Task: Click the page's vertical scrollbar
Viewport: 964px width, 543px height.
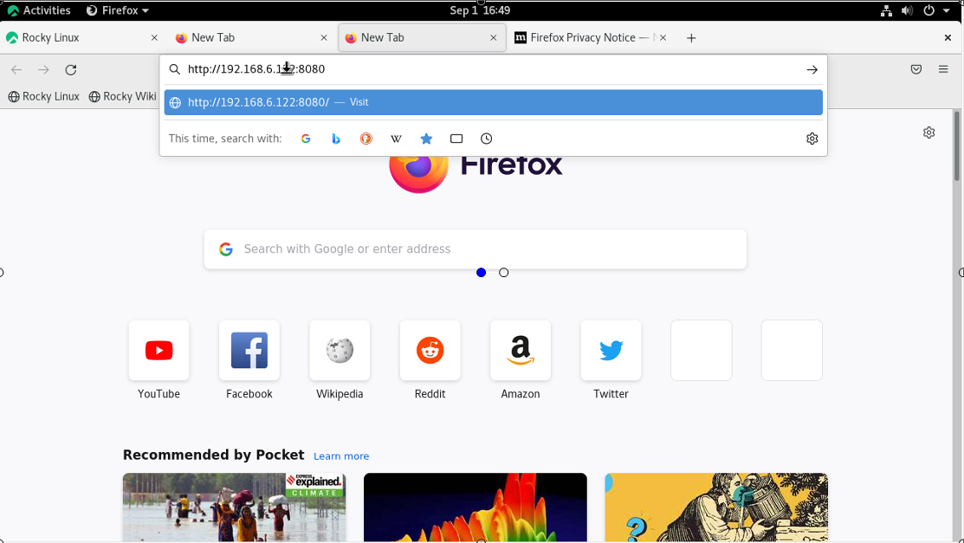Action: [956, 146]
